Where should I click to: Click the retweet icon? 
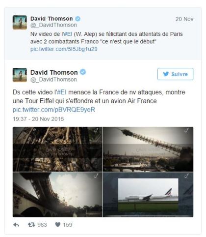click(31, 225)
